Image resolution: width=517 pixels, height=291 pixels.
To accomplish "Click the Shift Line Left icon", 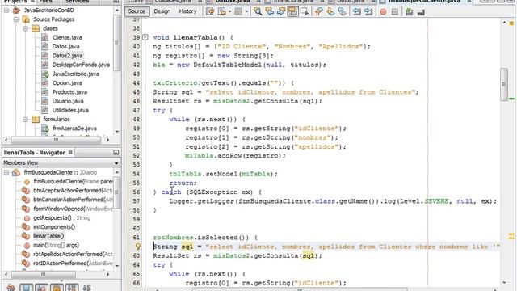I will (357, 12).
